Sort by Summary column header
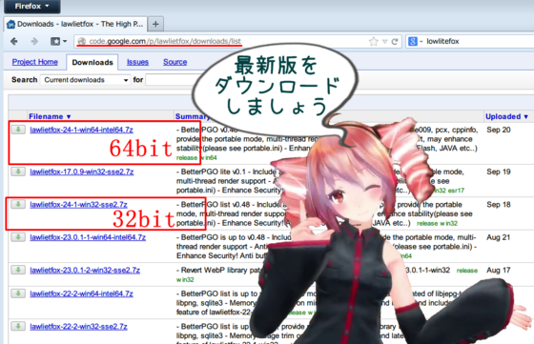The image size is (534, 344). pos(193,116)
